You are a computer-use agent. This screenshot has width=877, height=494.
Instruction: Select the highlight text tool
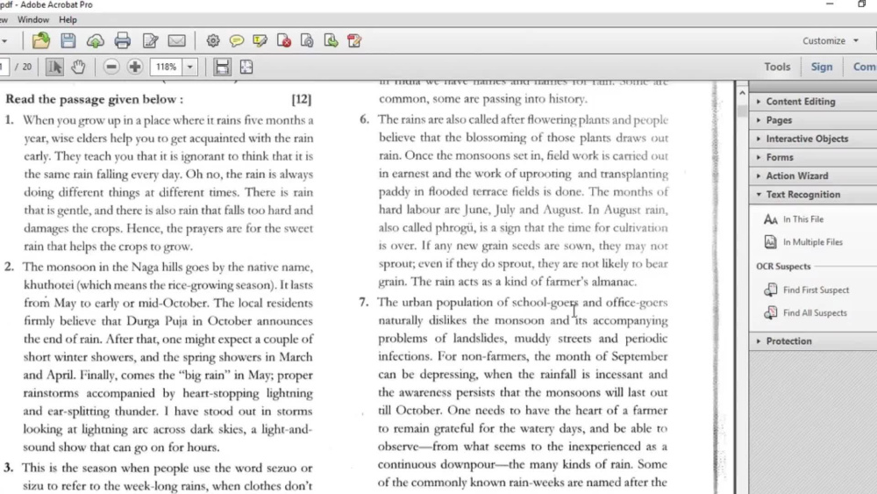point(260,40)
